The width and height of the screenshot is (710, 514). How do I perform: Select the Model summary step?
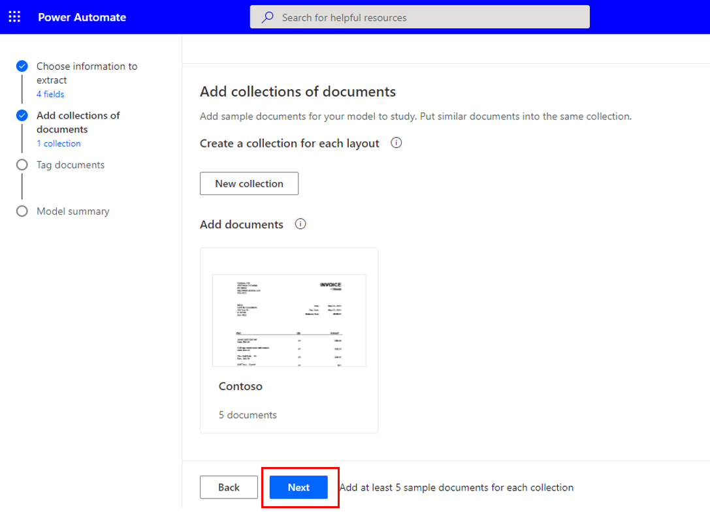click(x=72, y=211)
